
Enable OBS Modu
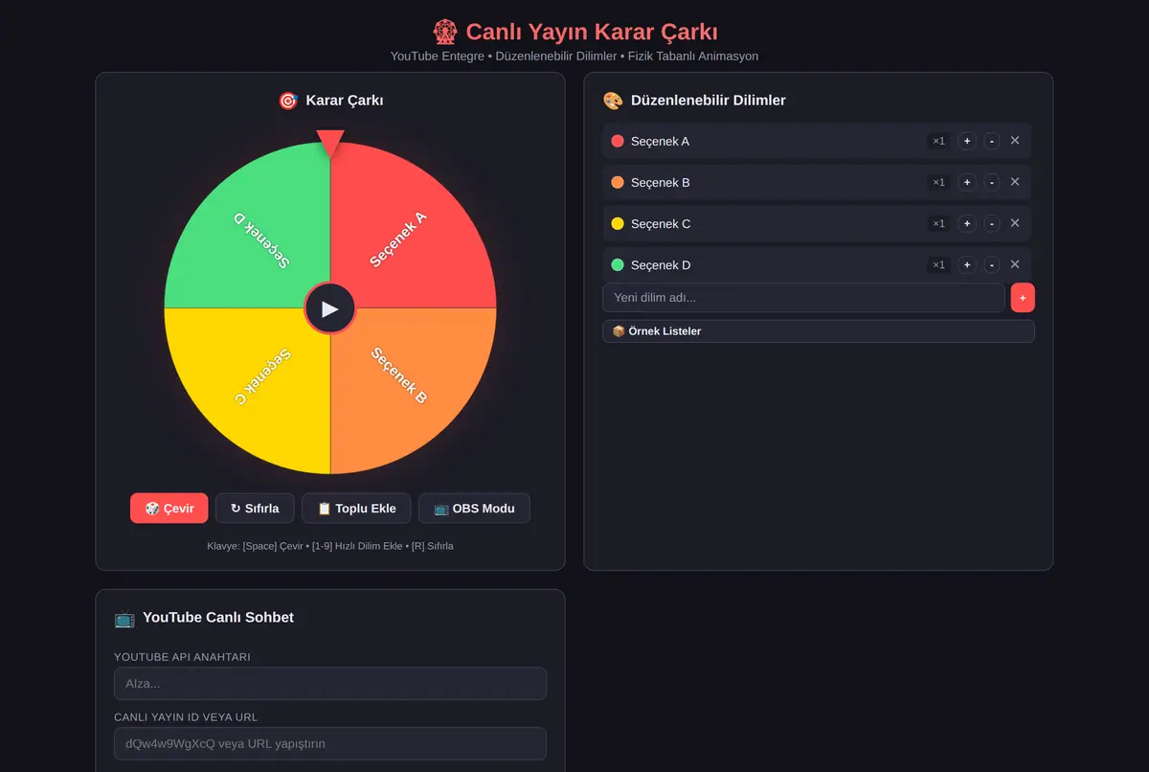[x=474, y=509]
